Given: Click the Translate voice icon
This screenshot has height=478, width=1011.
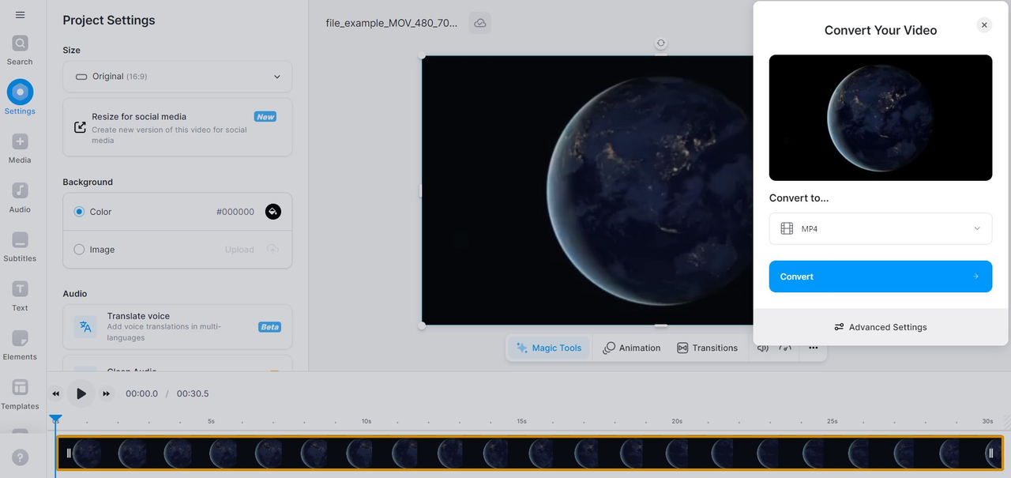Looking at the screenshot, I should click(x=85, y=327).
